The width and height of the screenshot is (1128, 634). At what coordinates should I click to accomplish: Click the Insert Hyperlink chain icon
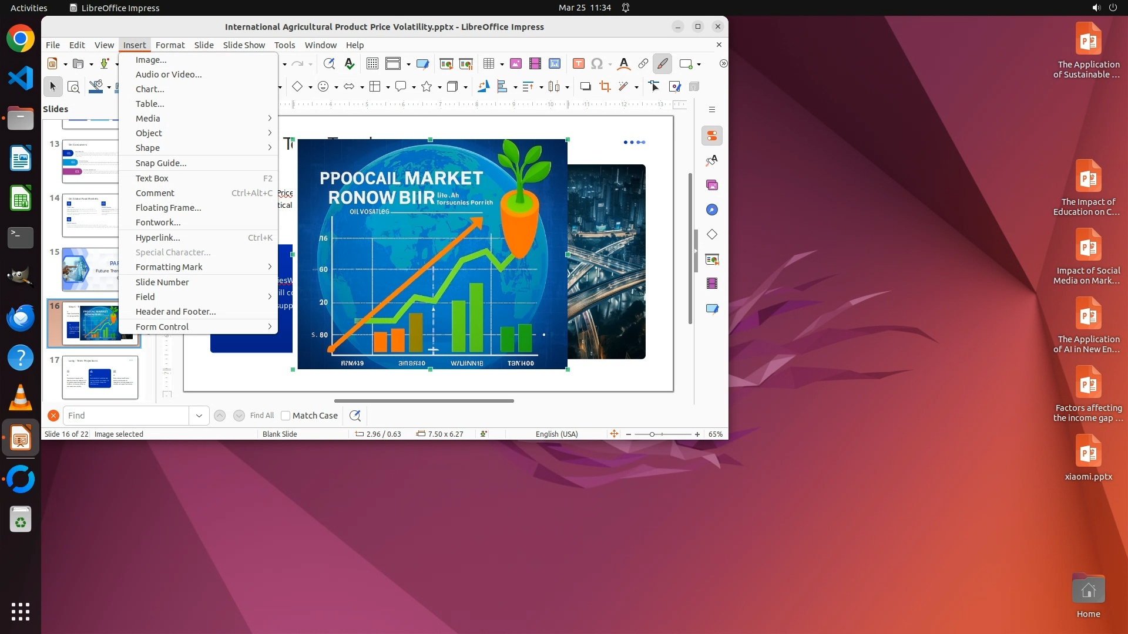pyautogui.click(x=643, y=64)
